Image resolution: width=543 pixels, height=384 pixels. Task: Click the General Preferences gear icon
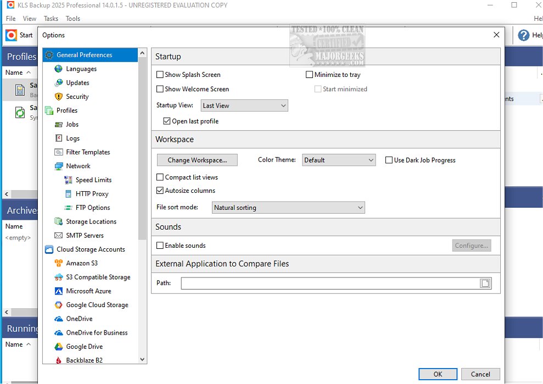(x=49, y=55)
